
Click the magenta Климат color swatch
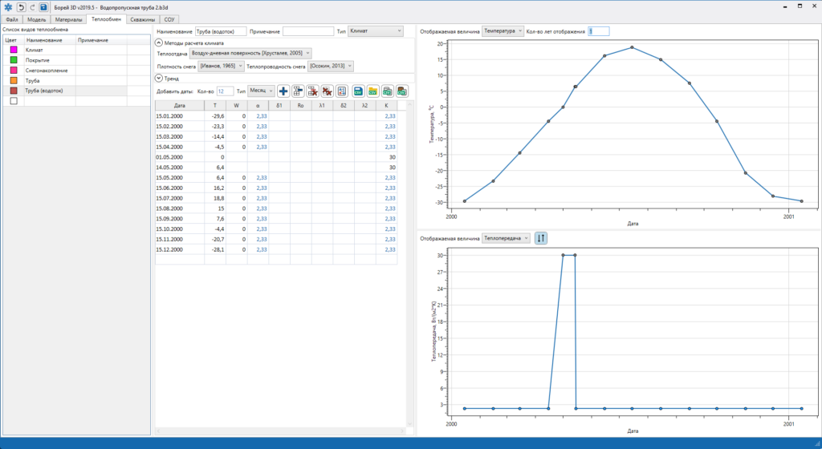[14, 50]
